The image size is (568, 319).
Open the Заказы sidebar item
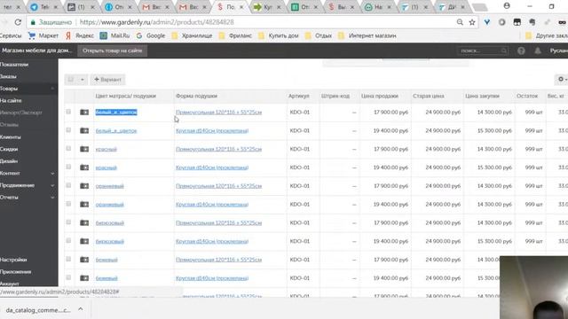8,76
